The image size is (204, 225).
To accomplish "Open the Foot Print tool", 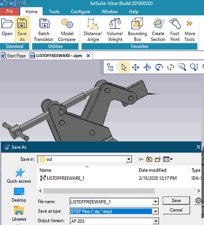I will pos(175,30).
